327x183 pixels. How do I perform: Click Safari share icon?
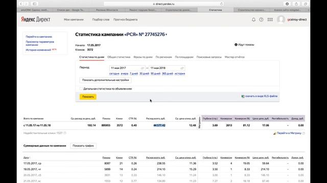[296, 4]
